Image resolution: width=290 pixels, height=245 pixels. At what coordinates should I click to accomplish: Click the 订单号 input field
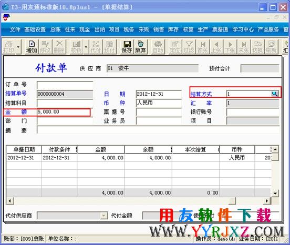tap(65, 85)
